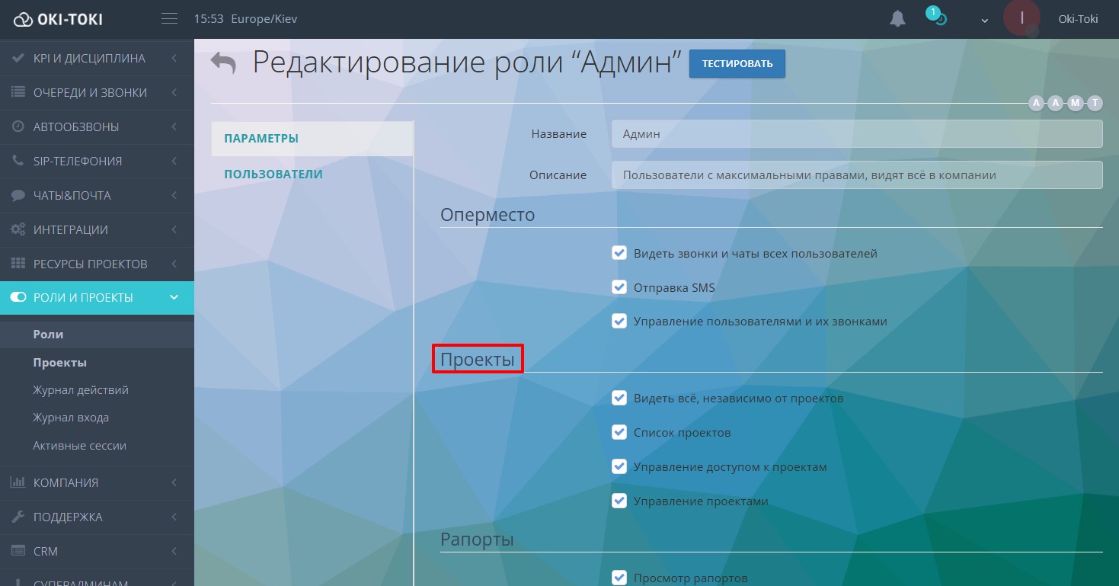Image resolution: width=1119 pixels, height=586 pixels.
Task: Toggle Управление пользователями и их звонками
Action: tap(619, 321)
